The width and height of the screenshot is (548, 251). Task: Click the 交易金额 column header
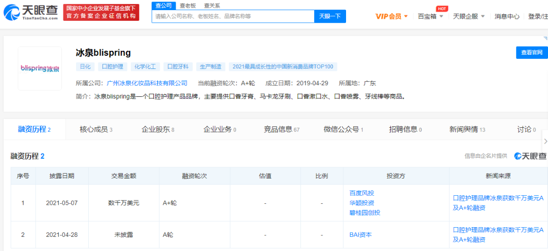(x=124, y=176)
